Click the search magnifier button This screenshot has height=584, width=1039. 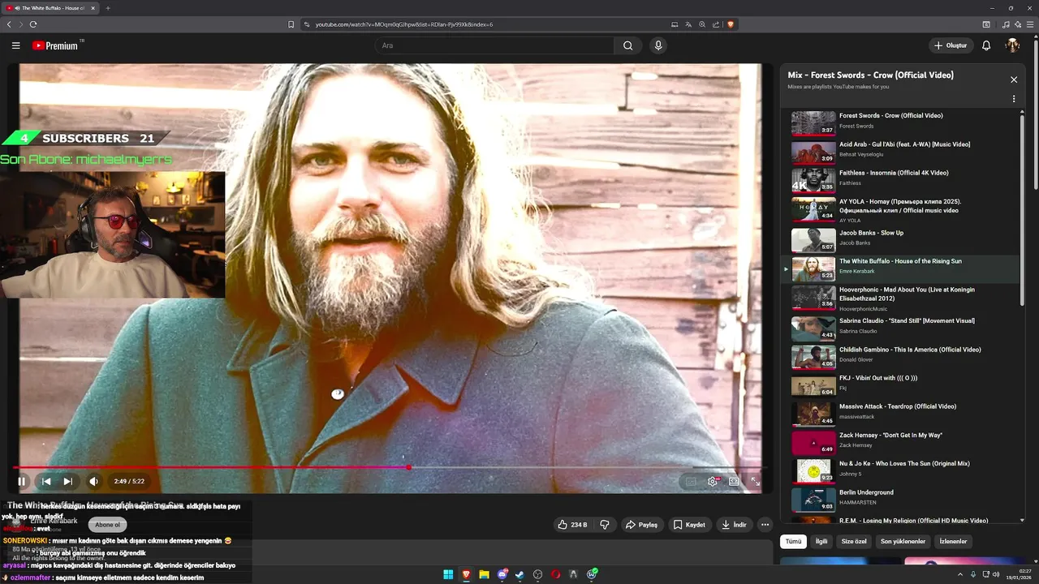coord(627,45)
